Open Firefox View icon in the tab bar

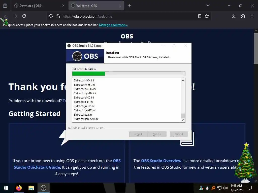(5, 6)
